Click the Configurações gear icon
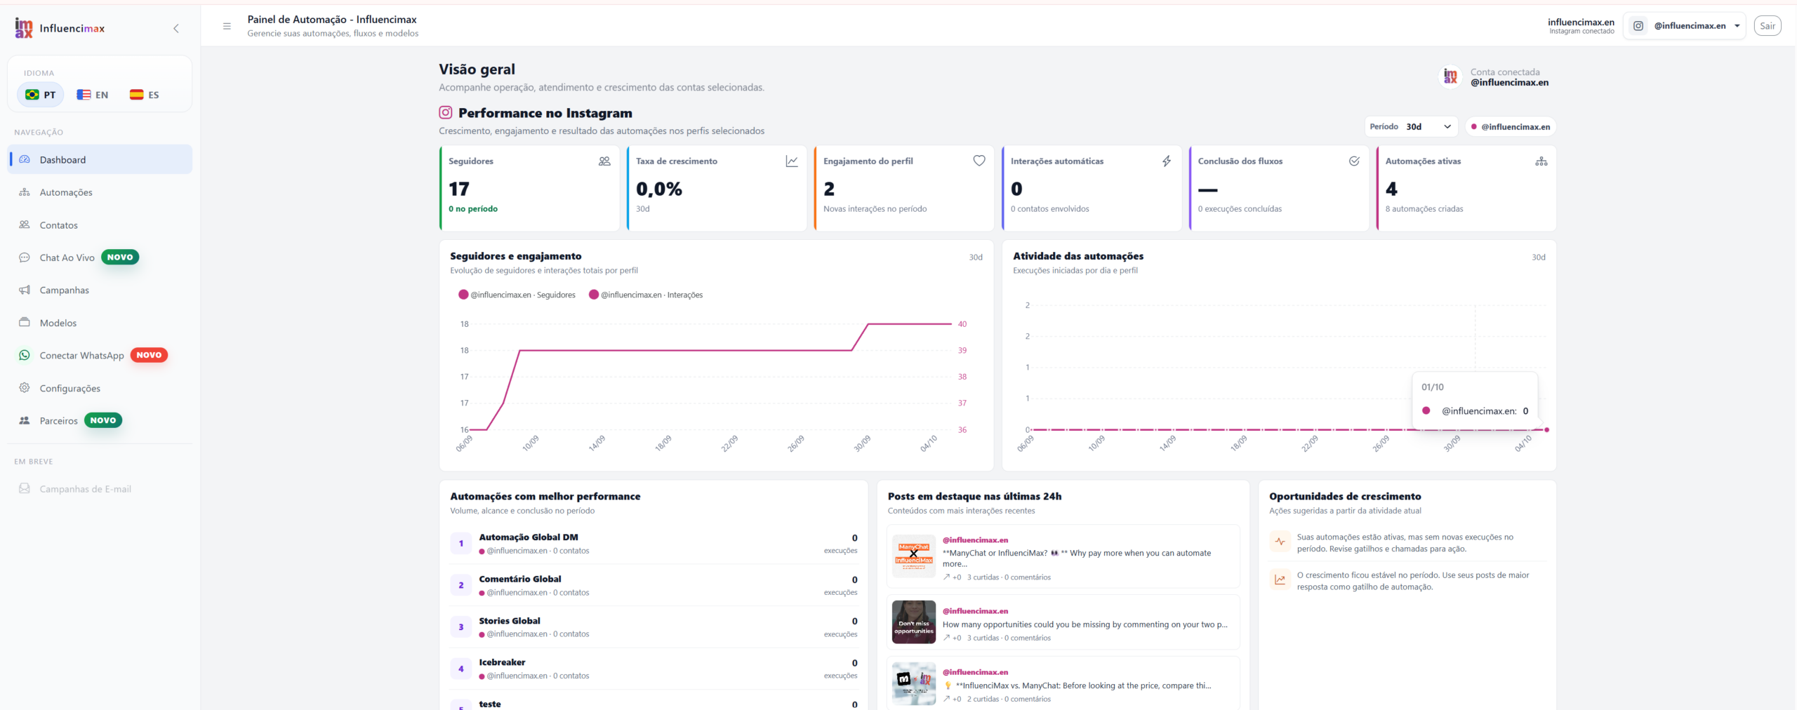The height and width of the screenshot is (710, 1797). click(25, 387)
